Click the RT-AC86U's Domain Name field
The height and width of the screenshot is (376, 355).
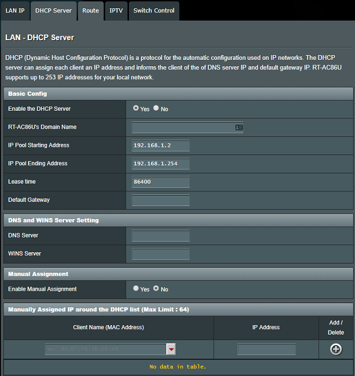point(182,127)
